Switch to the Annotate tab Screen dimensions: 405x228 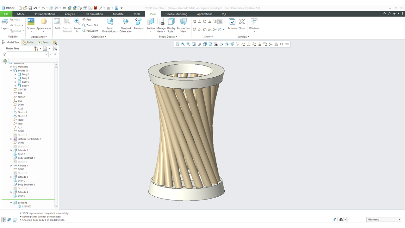pyautogui.click(x=118, y=14)
